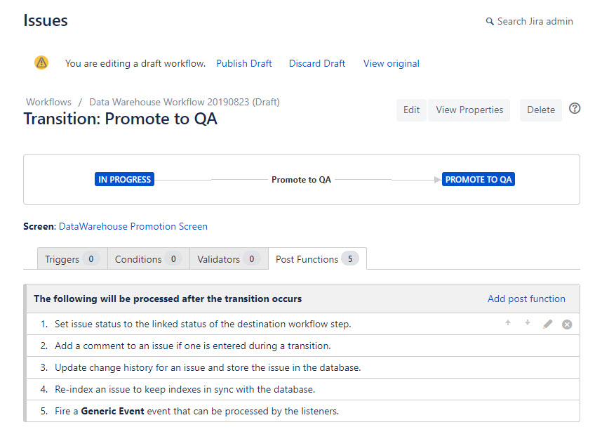Viewport: 602px width, 446px height.
Task: Open the View original link
Action: tap(392, 63)
